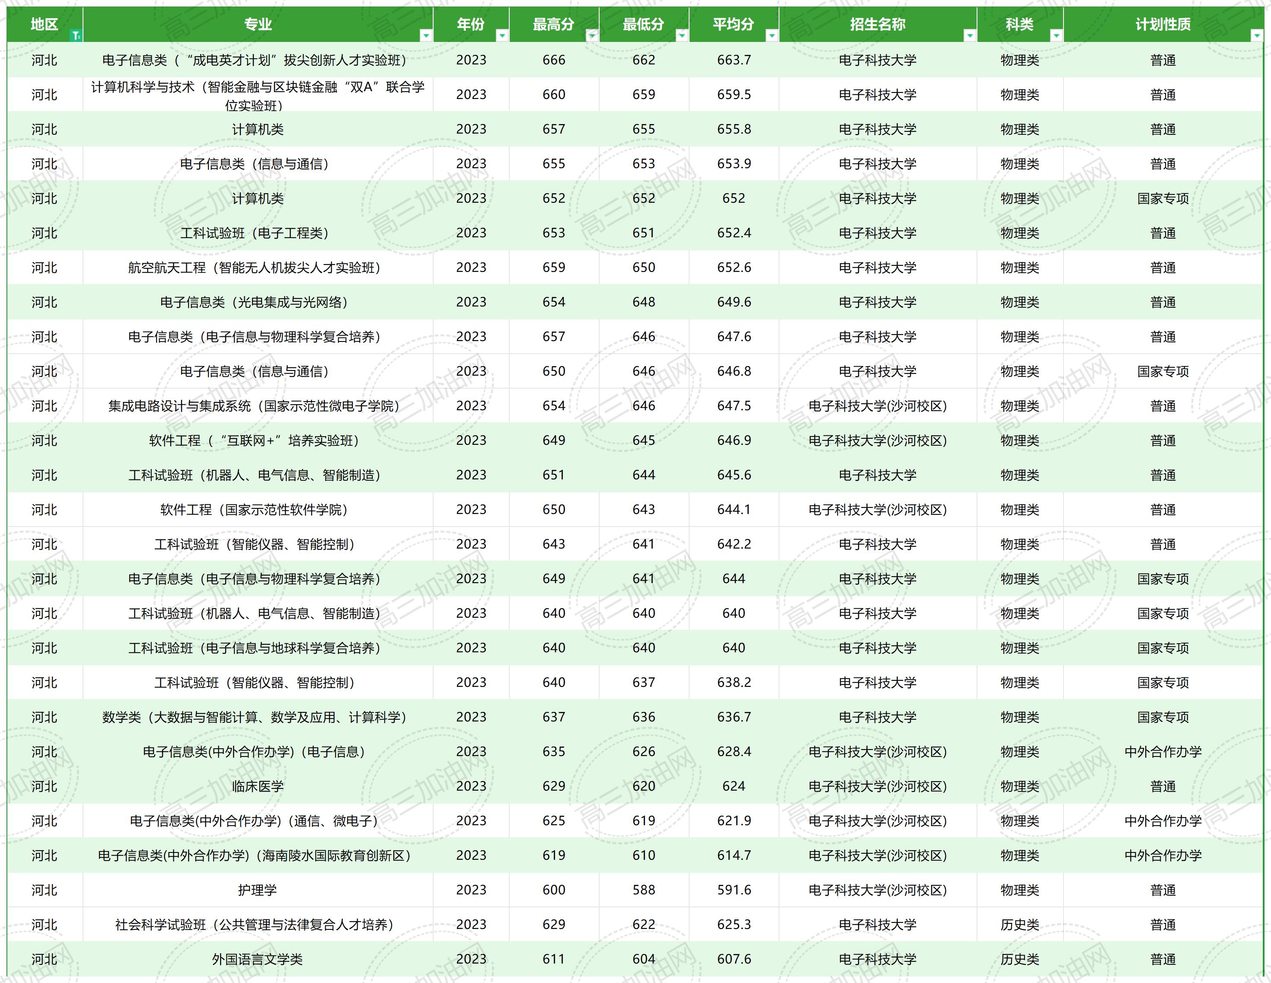Select the 专业 header cell
The width and height of the screenshot is (1271, 983).
point(258,25)
